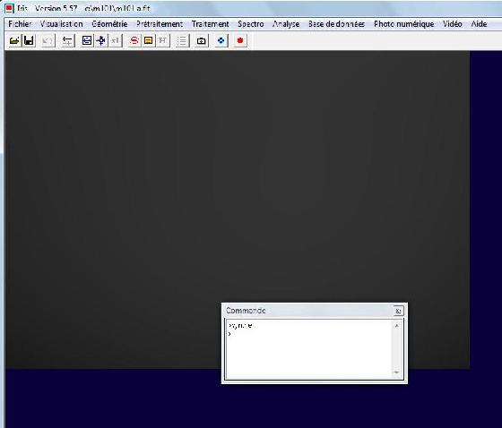Save image using floppy disk icon
This screenshot has height=428, width=502.
[29, 40]
